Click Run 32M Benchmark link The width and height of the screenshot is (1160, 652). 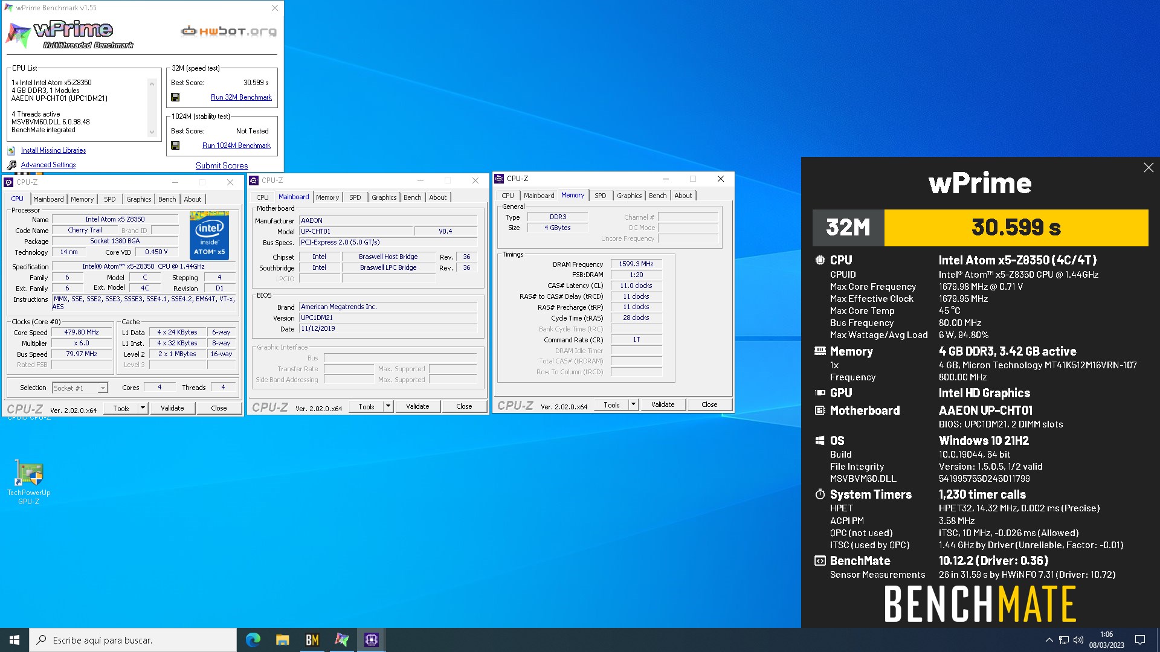pyautogui.click(x=241, y=97)
